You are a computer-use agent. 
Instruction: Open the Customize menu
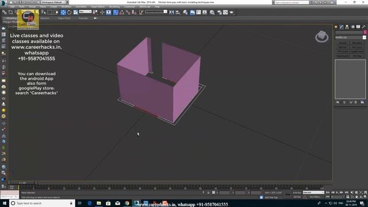tap(129, 7)
